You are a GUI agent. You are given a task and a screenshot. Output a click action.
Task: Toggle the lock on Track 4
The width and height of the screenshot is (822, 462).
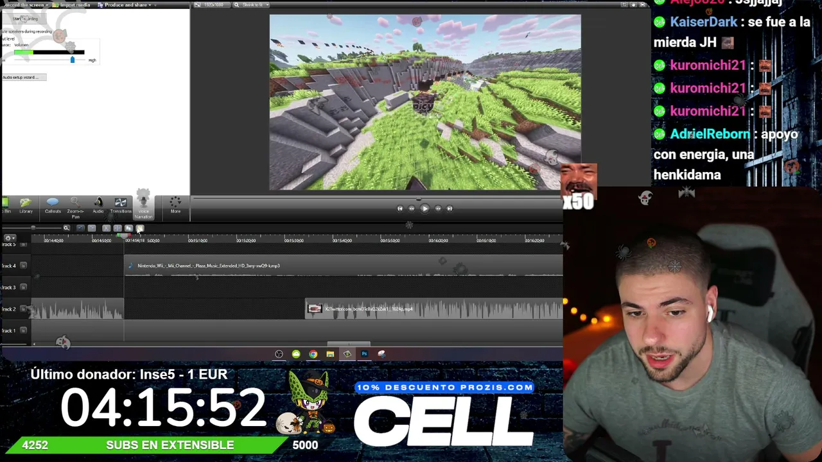tap(24, 266)
